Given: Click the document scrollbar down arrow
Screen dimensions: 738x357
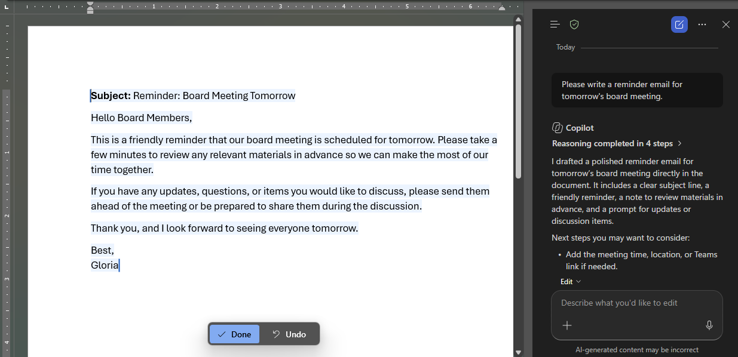Looking at the screenshot, I should tap(518, 353).
